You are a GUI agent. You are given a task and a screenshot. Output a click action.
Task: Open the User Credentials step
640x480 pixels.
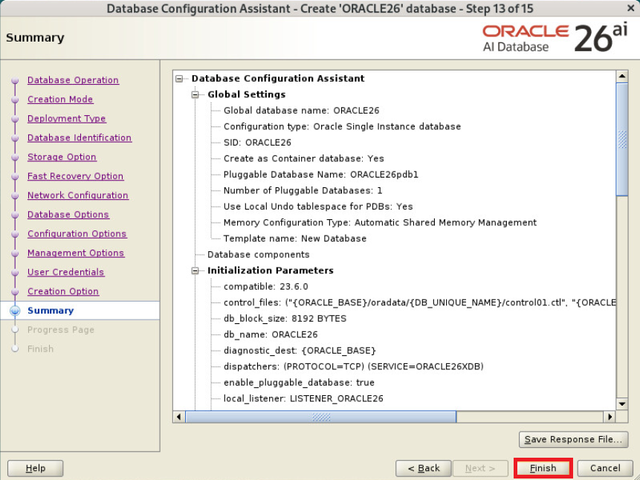click(65, 272)
